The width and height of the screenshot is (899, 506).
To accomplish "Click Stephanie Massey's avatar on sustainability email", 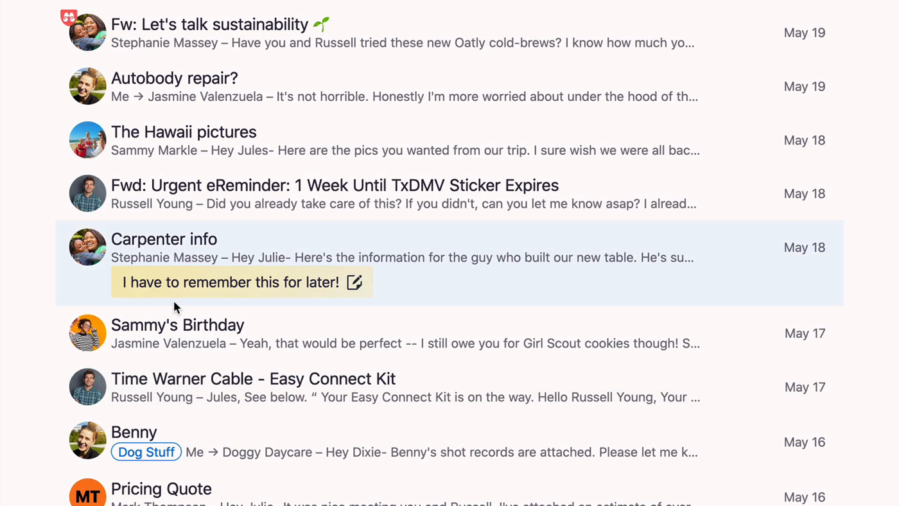I will click(x=87, y=32).
